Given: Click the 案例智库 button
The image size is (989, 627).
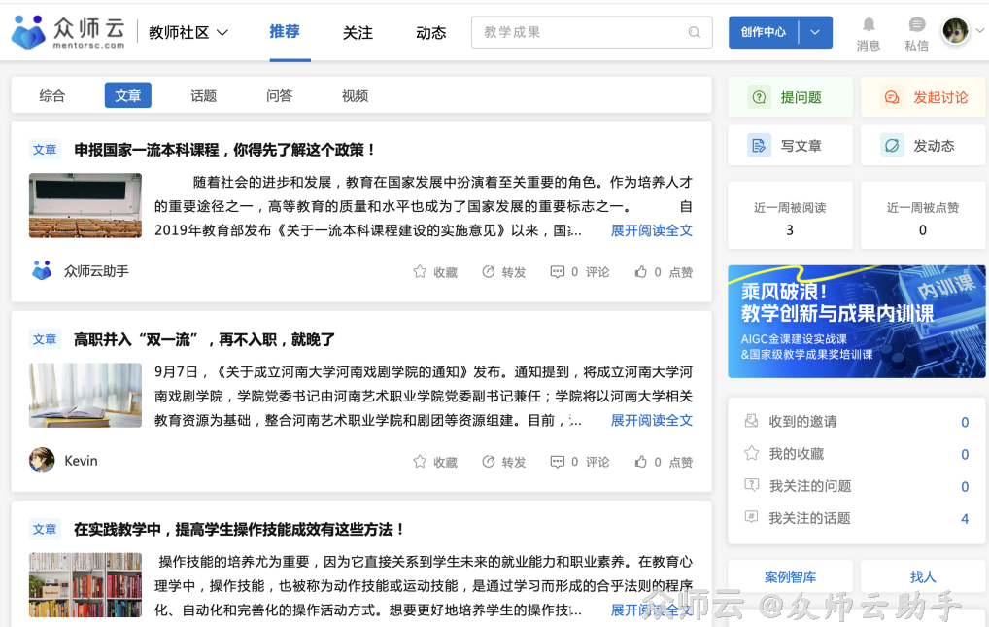Looking at the screenshot, I should point(790,576).
